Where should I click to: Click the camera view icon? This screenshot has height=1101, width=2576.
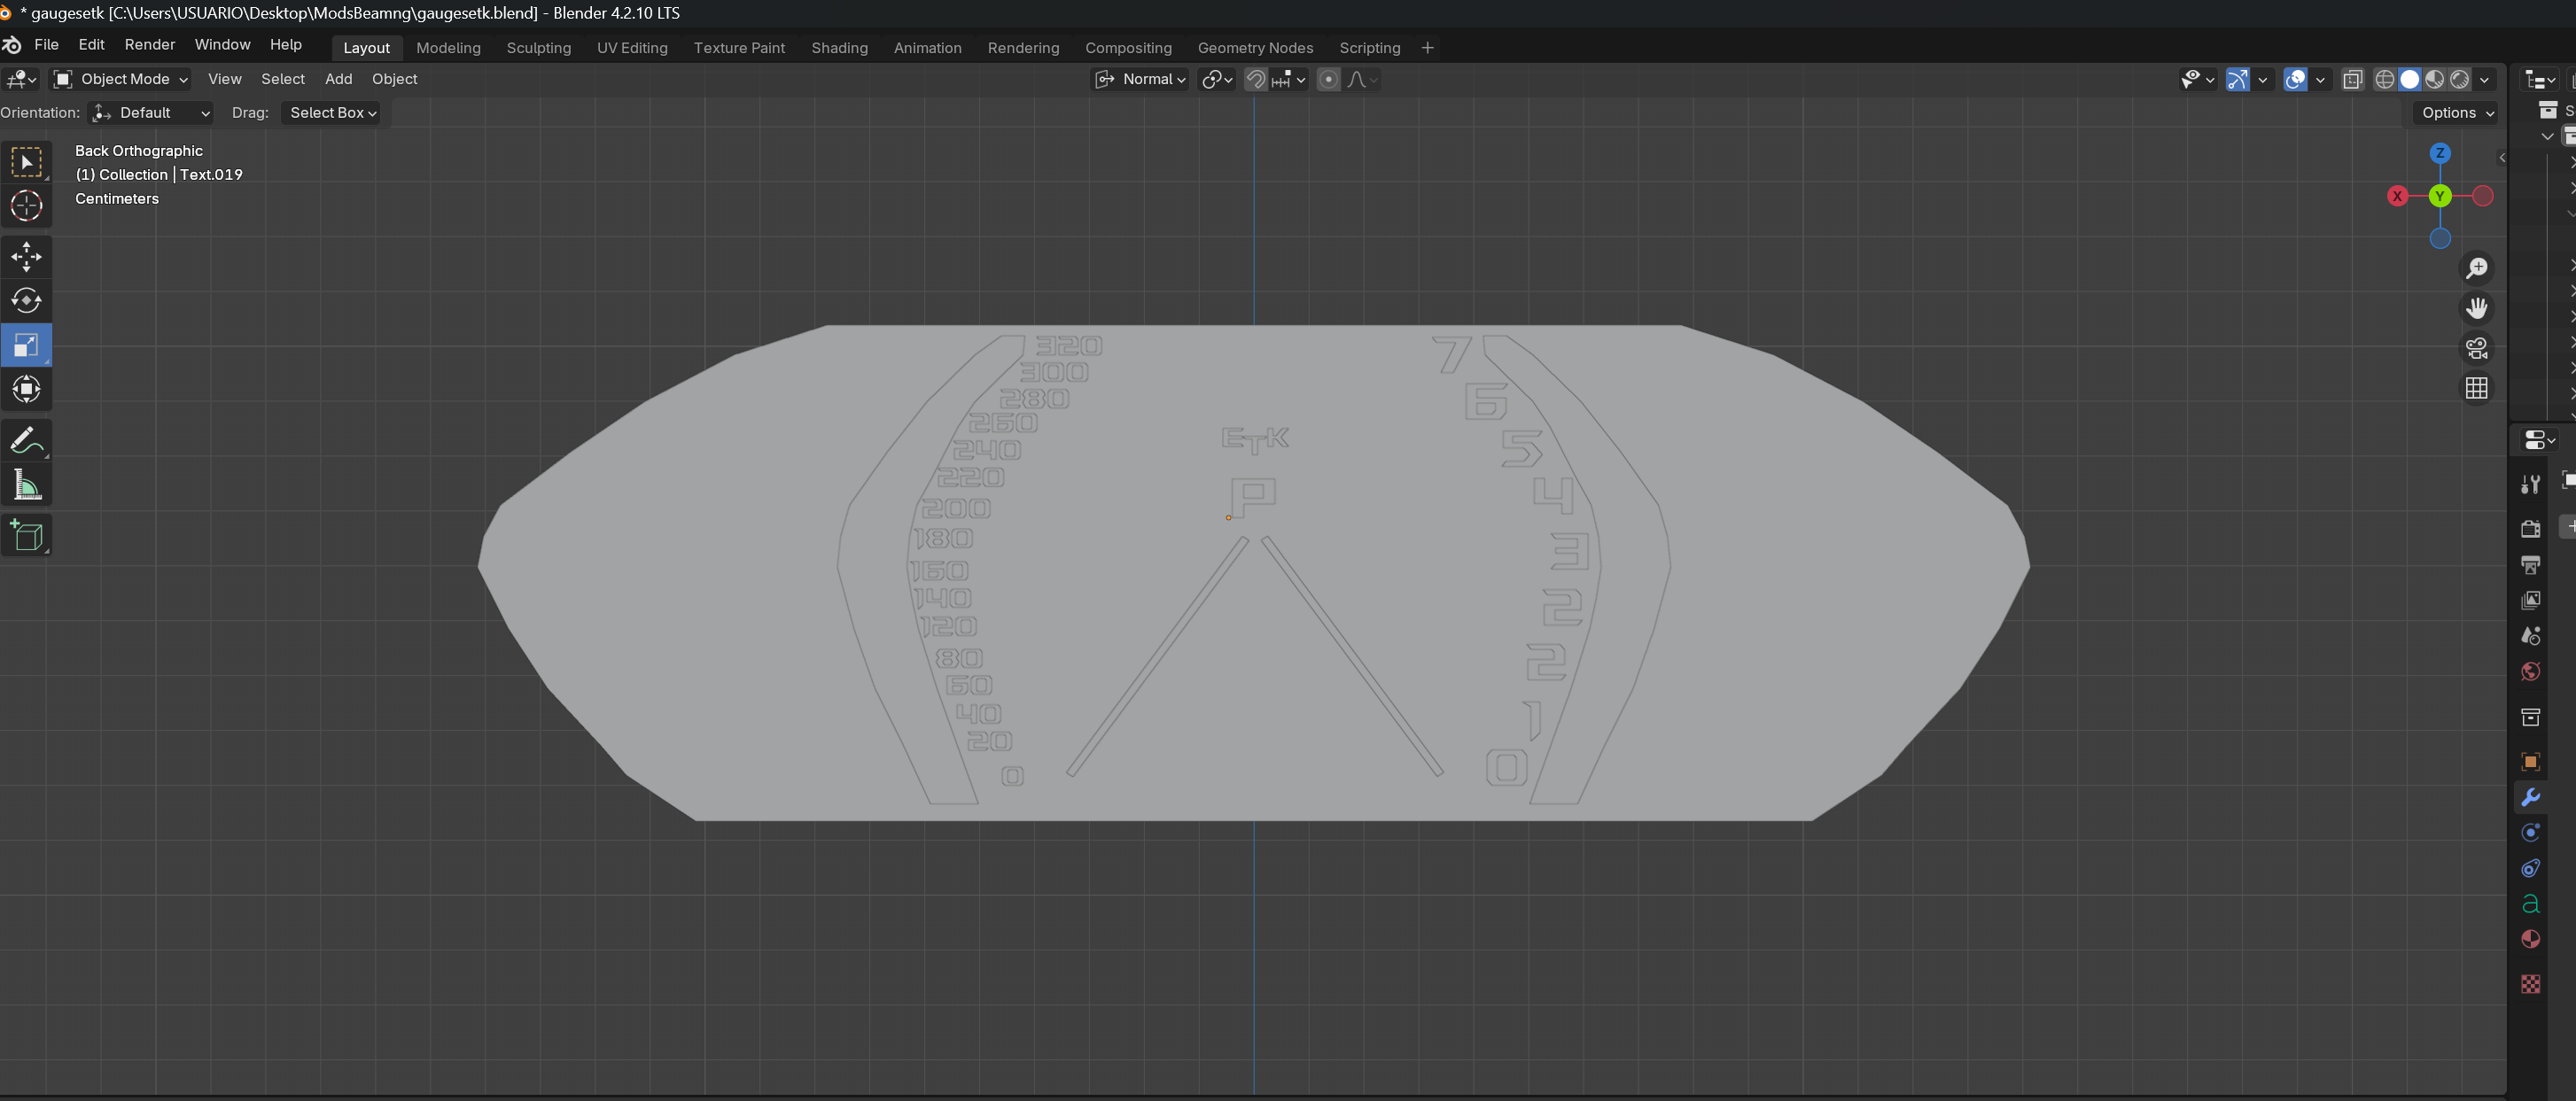coord(2476,348)
